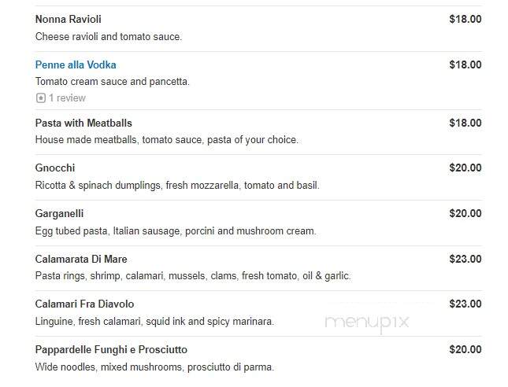Open the 1 review link
The width and height of the screenshot is (508, 387).
[x=67, y=98]
